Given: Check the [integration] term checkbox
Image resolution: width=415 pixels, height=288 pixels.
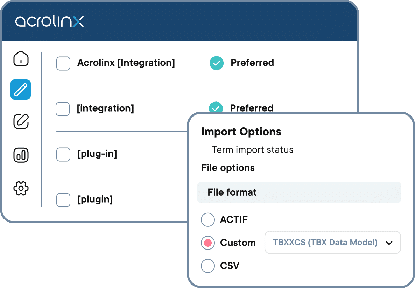Looking at the screenshot, I should pos(63,109).
